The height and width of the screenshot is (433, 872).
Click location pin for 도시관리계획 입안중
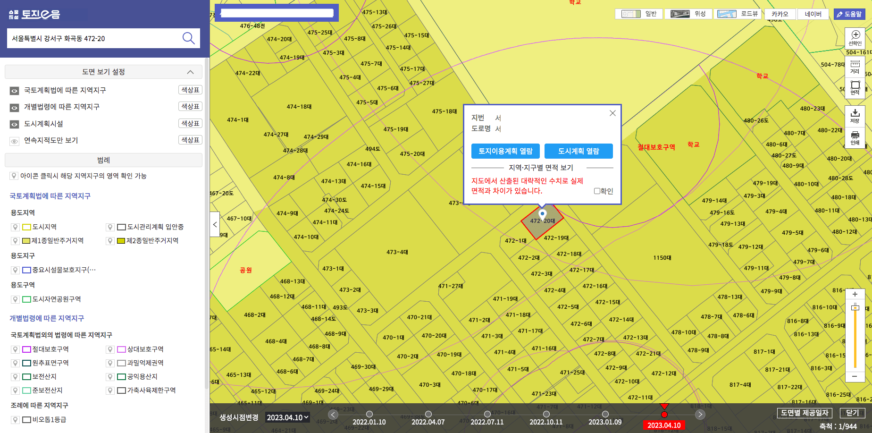110,227
